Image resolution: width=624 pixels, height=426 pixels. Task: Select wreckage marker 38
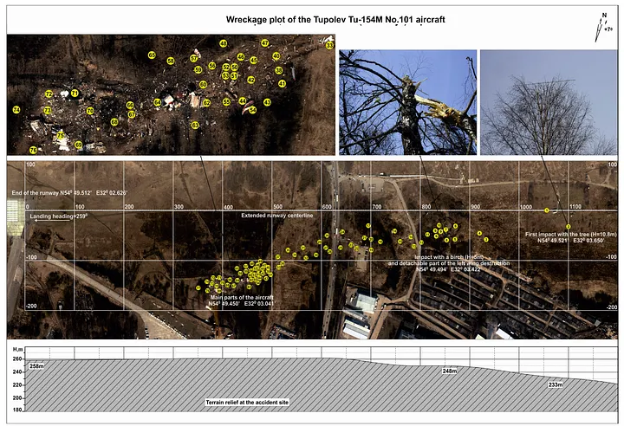[279, 70]
